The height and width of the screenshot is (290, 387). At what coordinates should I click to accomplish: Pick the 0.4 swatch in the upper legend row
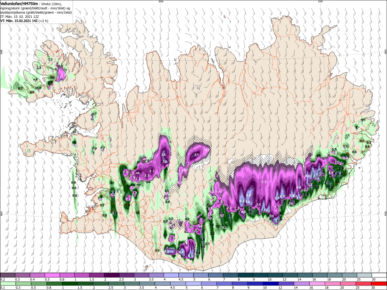click(x=37, y=275)
